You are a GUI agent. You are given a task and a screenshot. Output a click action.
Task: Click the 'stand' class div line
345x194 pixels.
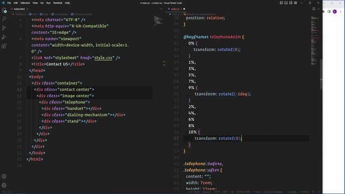[x=69, y=121]
